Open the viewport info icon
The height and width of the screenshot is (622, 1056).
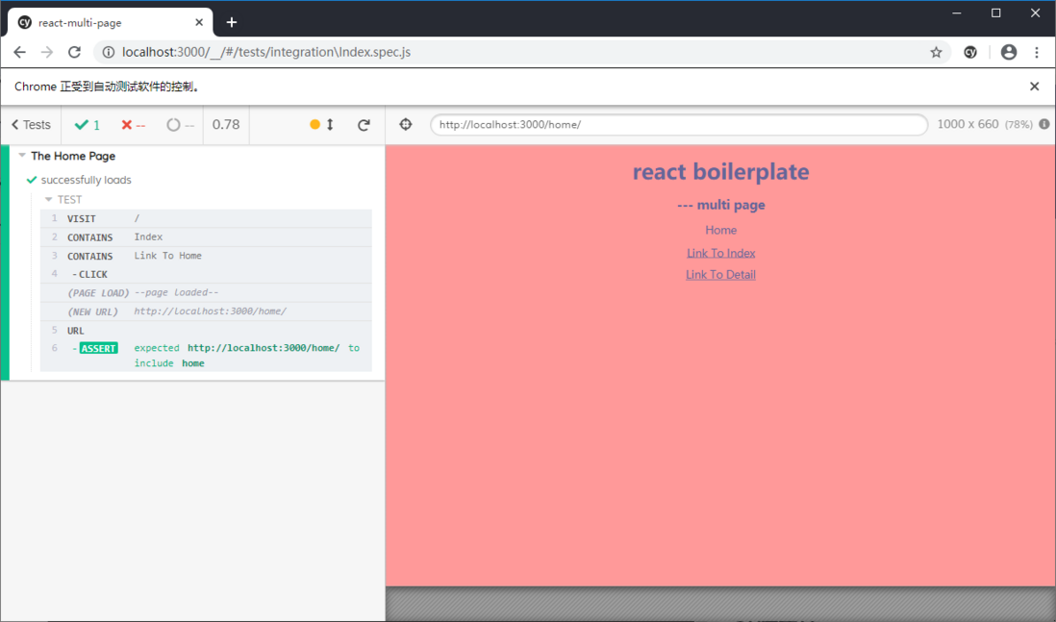[x=1043, y=124]
